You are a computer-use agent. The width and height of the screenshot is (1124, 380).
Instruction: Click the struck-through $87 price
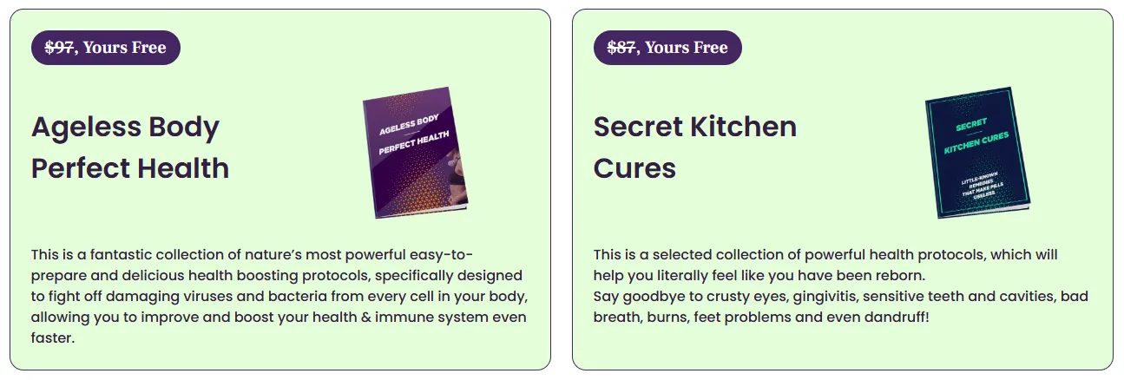621,48
